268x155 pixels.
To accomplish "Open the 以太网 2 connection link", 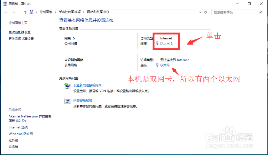I will (166, 43).
